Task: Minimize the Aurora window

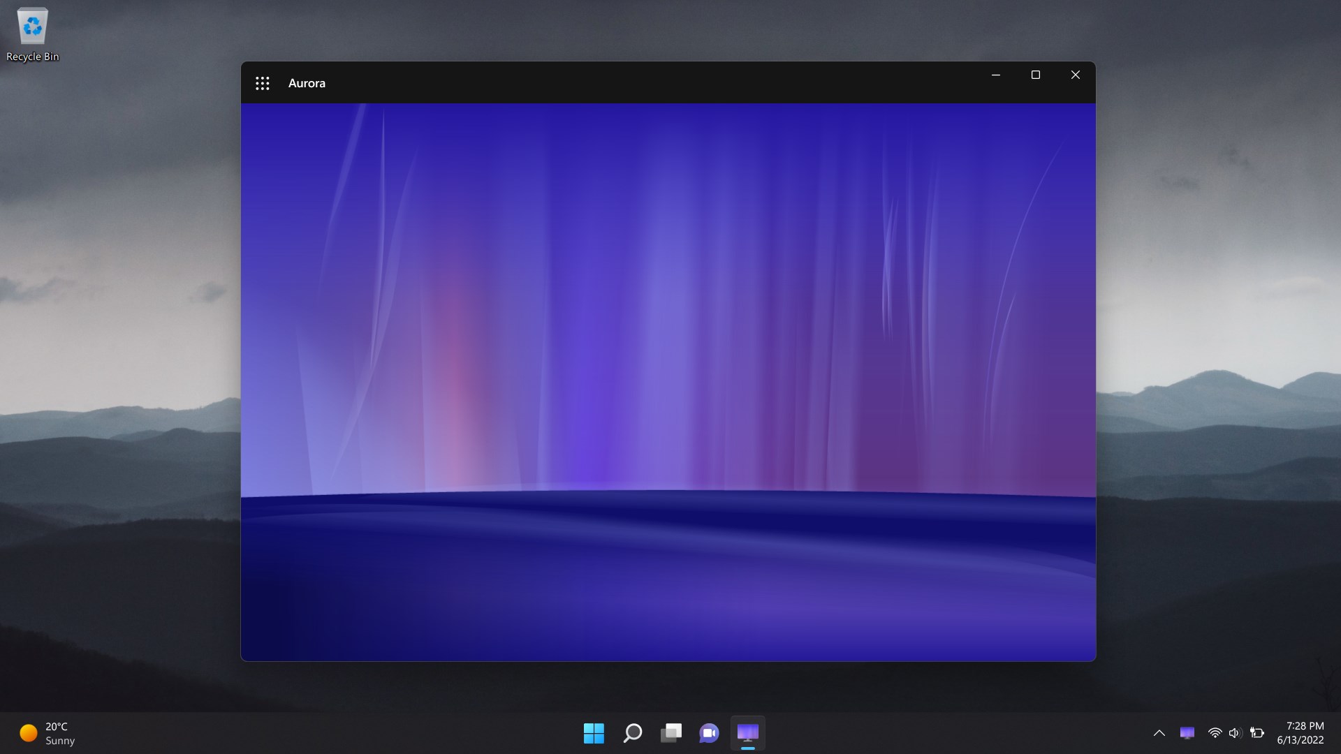Action: pyautogui.click(x=996, y=75)
